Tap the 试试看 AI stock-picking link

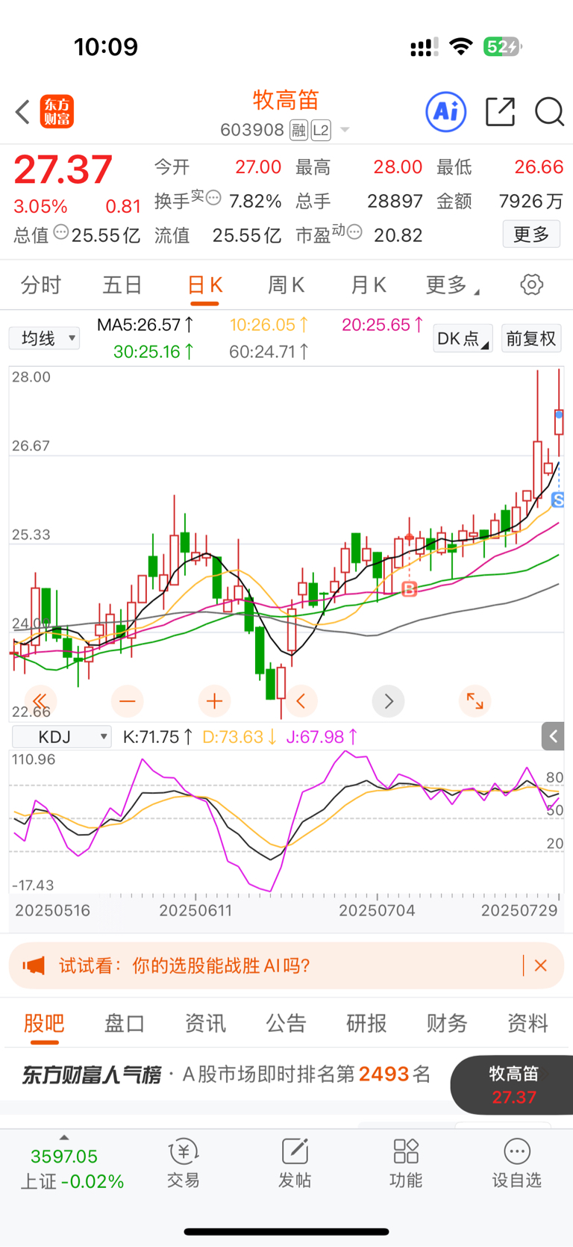click(x=184, y=965)
